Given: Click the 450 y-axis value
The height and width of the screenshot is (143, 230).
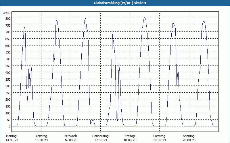Looking at the screenshot, I should tap(8, 66).
